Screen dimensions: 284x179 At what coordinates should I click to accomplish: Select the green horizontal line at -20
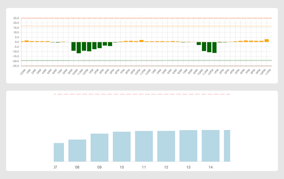145,61
